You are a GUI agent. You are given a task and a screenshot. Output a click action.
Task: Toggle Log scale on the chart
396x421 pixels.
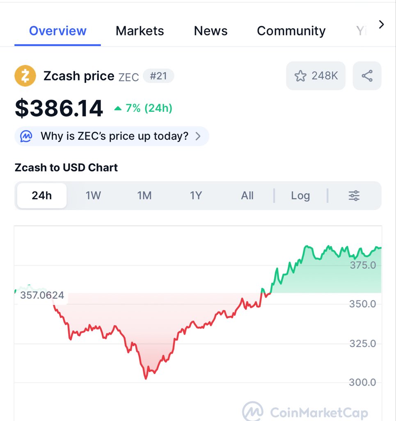click(x=300, y=196)
